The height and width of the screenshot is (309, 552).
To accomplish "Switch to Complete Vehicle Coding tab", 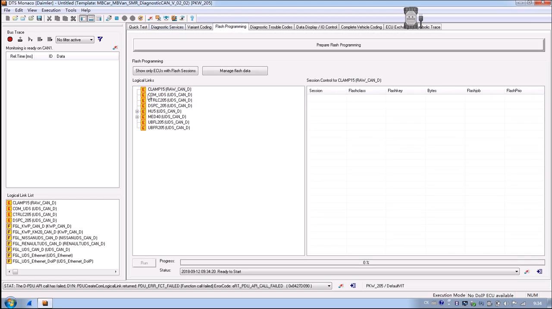I will tap(361, 27).
